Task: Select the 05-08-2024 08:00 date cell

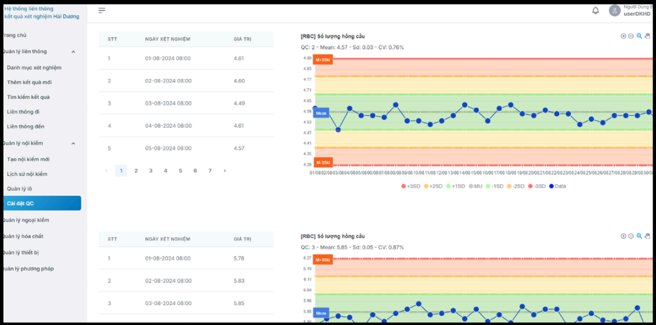Action: pyautogui.click(x=168, y=149)
